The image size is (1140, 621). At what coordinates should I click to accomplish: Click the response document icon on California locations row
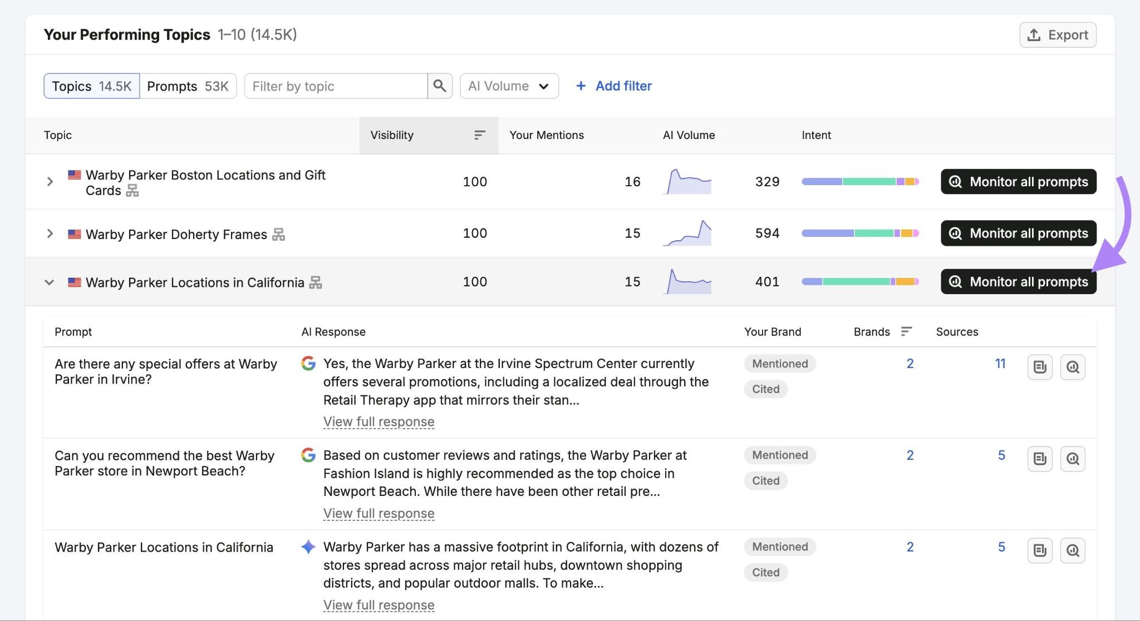1040,550
